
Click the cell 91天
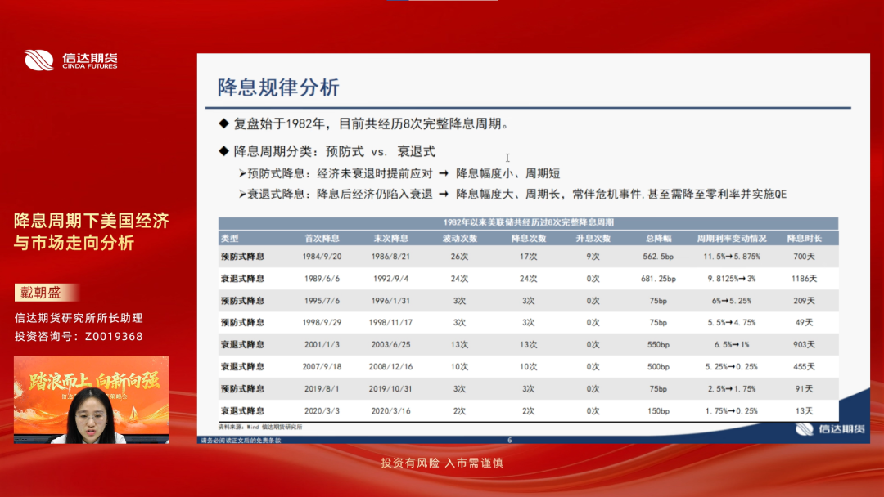point(804,389)
